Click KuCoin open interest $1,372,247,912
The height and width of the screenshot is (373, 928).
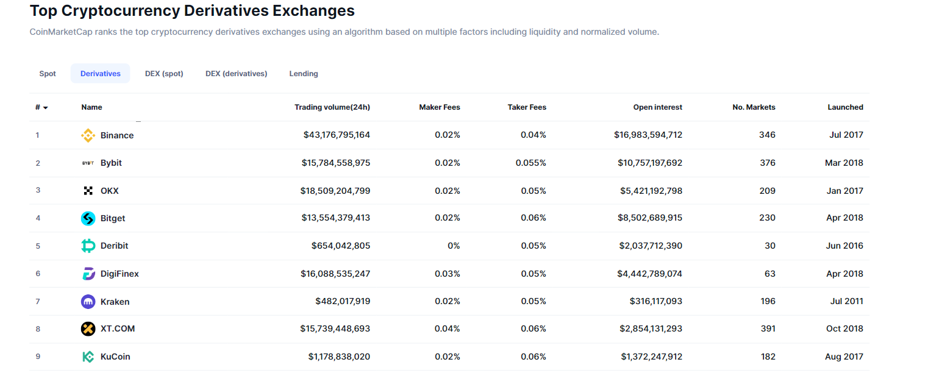pyautogui.click(x=652, y=357)
